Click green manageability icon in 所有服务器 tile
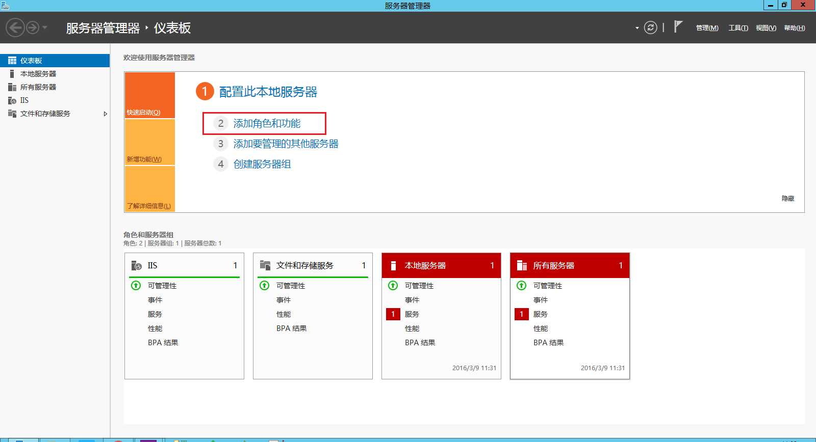Viewport: 816px width, 442px height. 521,285
